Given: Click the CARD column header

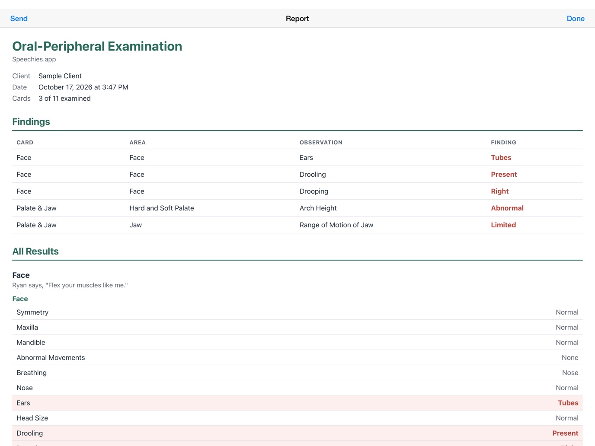Looking at the screenshot, I should click(25, 143).
